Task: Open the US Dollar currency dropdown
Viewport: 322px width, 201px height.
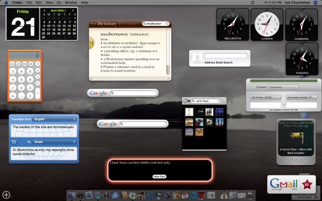Action: click(x=266, y=97)
